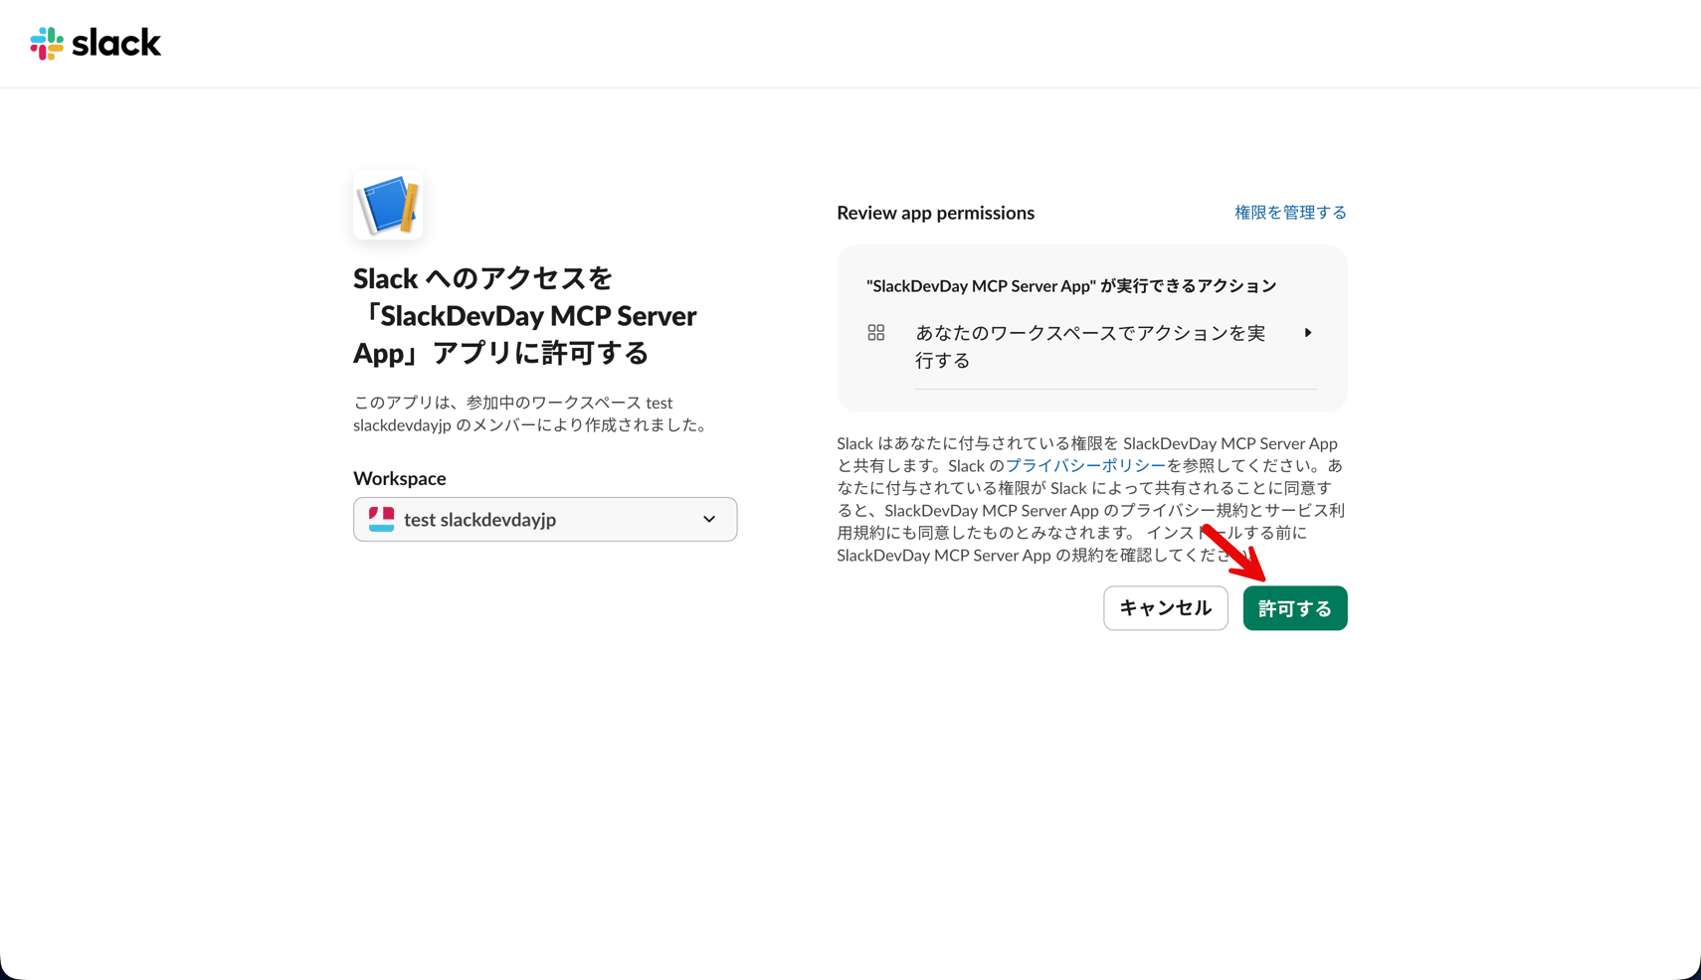This screenshot has width=1701, height=980.
Task: Click the Workspace label above the selector
Action: (x=400, y=478)
